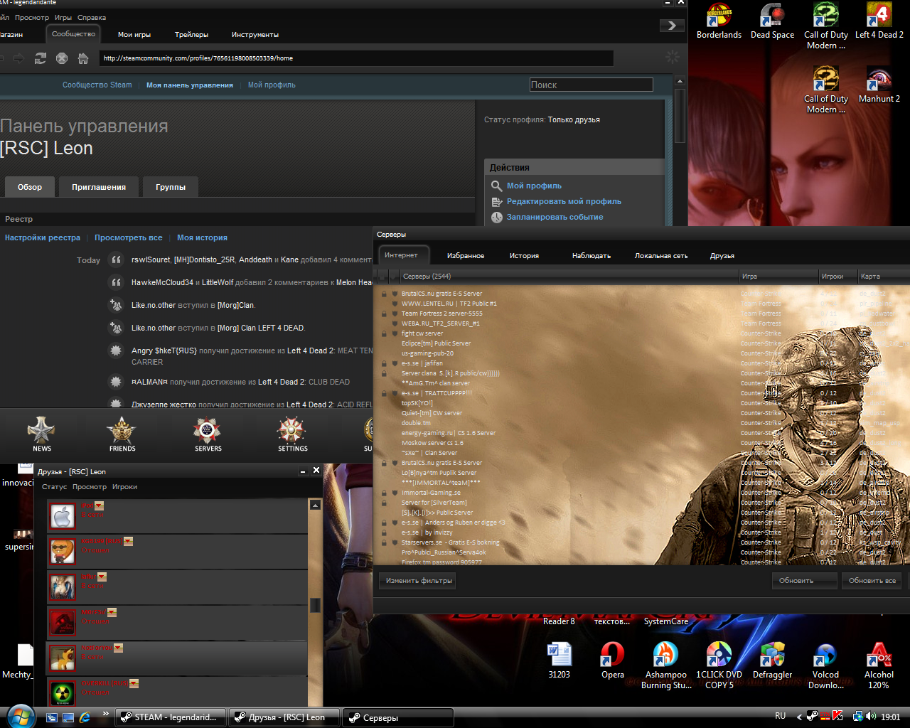
Task: Open the Просмотр menu in Steam
Action: pyautogui.click(x=32, y=17)
